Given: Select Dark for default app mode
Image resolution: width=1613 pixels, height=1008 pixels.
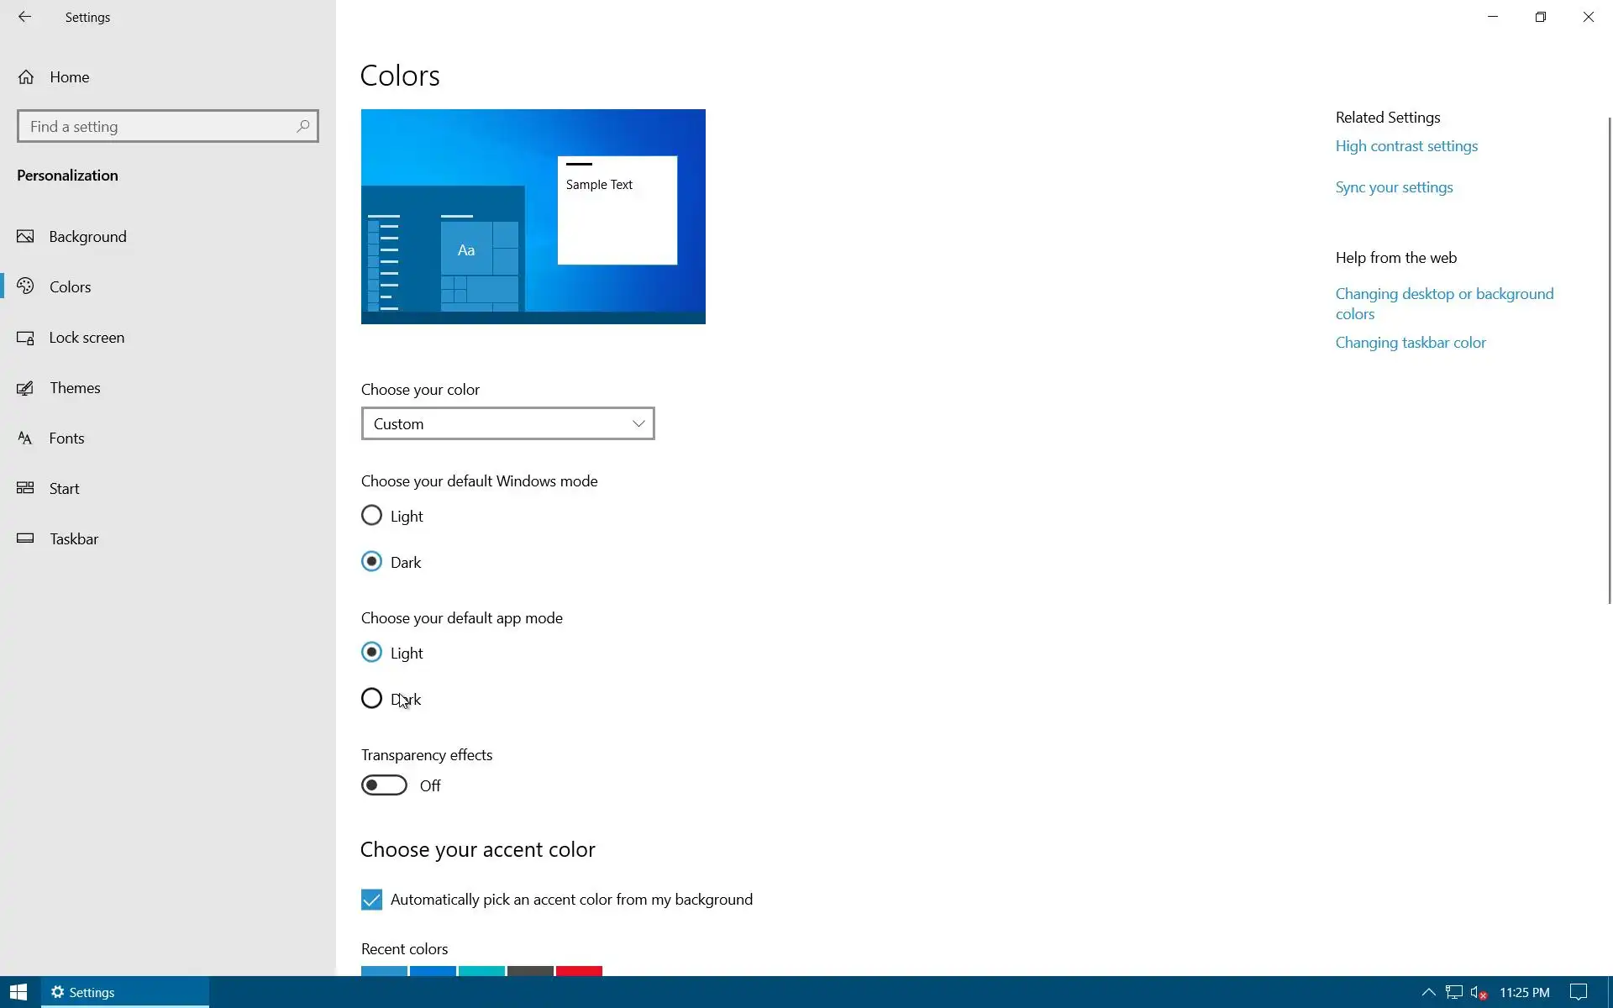Looking at the screenshot, I should [x=371, y=699].
